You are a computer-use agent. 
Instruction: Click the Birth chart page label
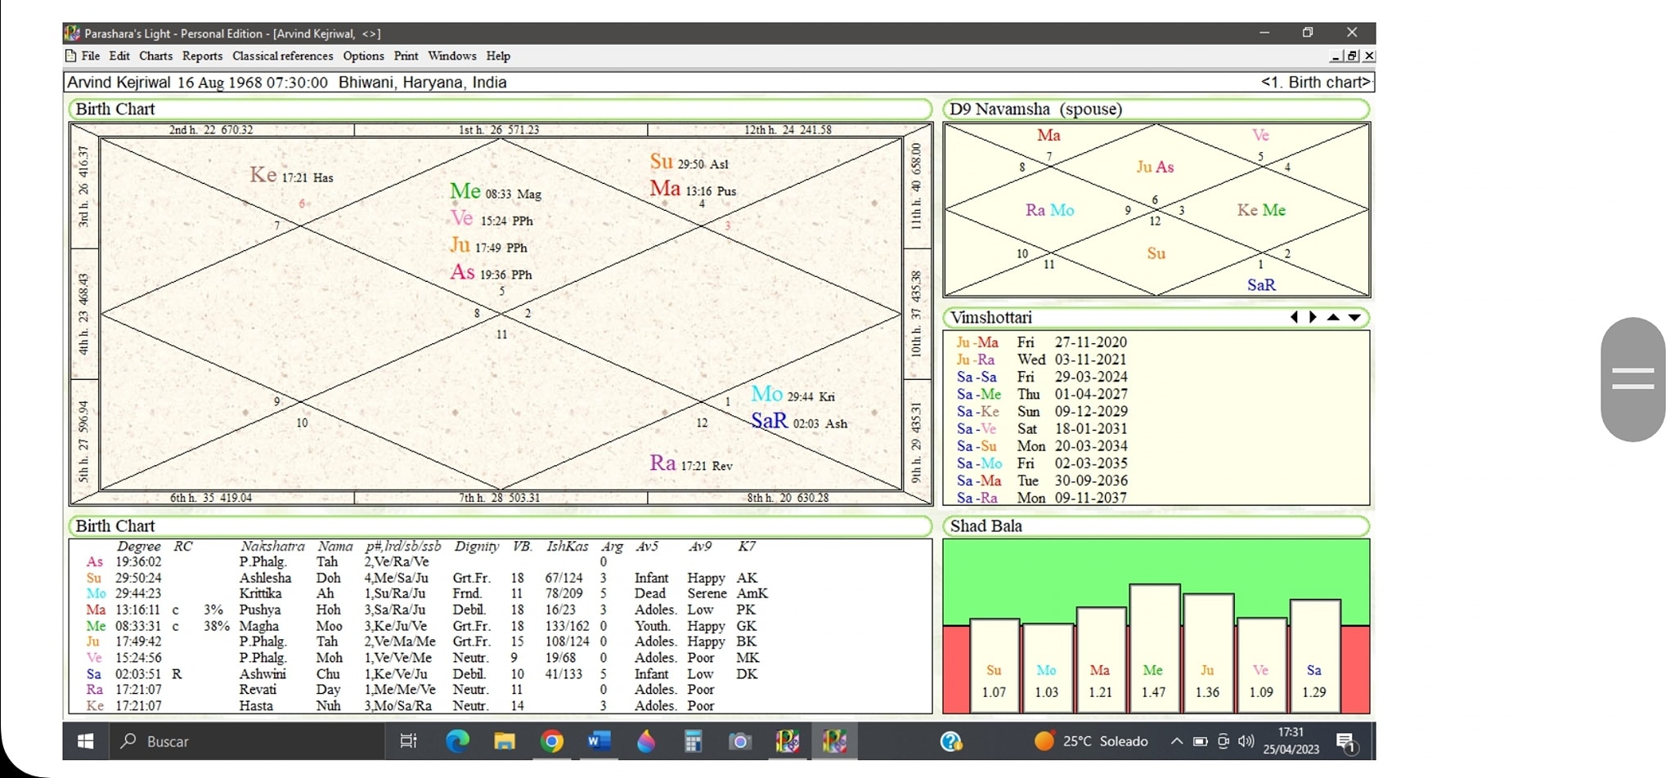[1314, 83]
